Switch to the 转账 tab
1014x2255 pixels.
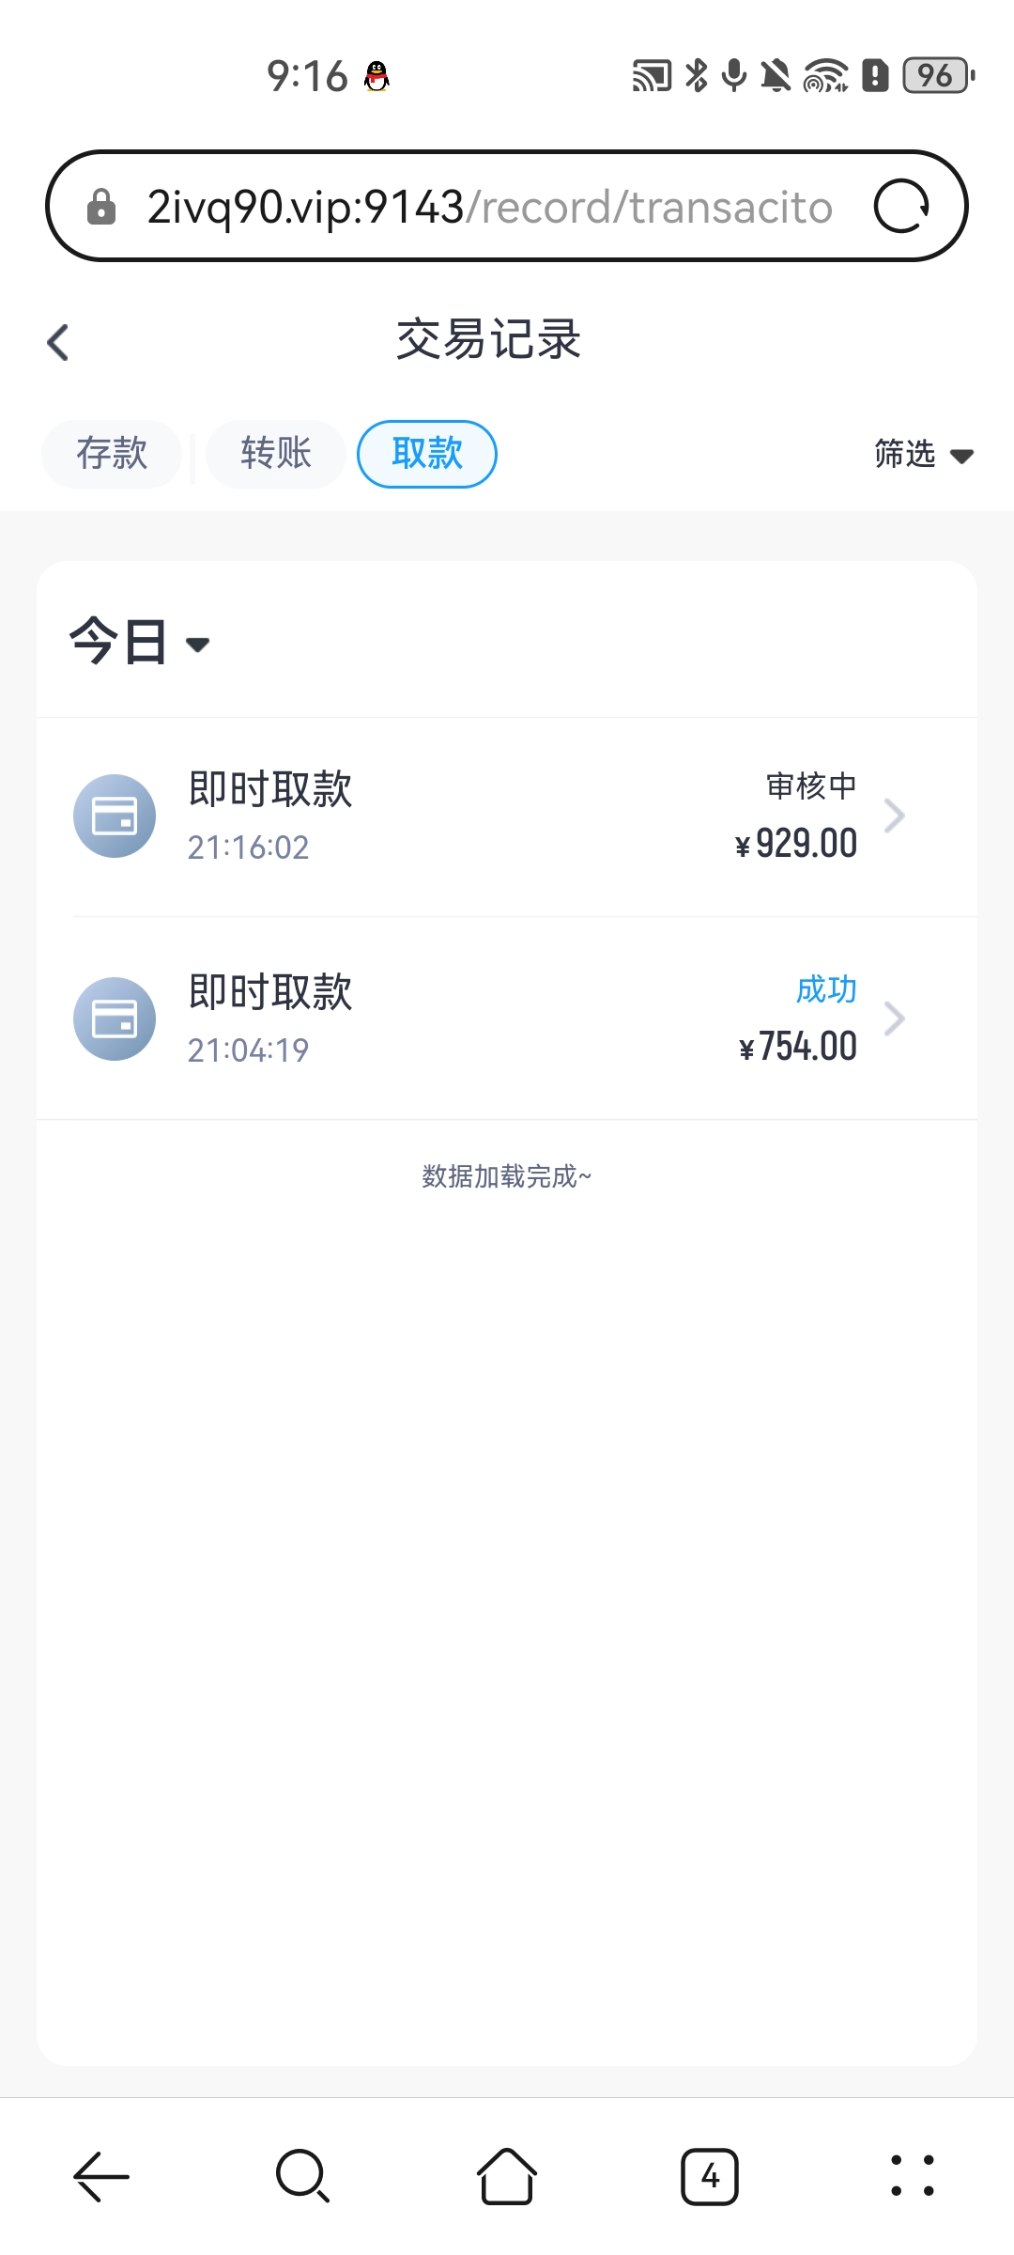tap(276, 454)
